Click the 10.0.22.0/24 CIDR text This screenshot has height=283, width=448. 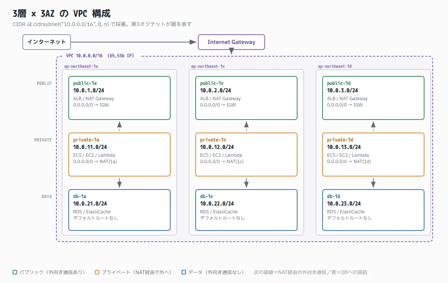pyautogui.click(x=217, y=204)
